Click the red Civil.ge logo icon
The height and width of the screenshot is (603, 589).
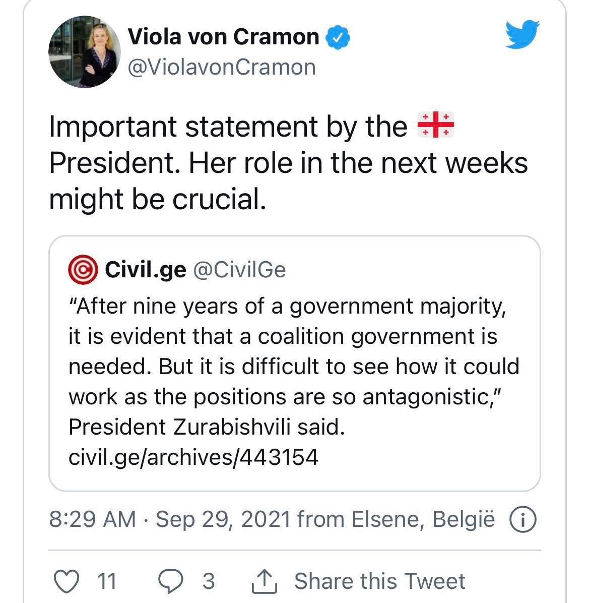click(83, 270)
